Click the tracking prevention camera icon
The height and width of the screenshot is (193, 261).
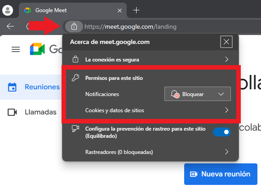tap(75, 129)
